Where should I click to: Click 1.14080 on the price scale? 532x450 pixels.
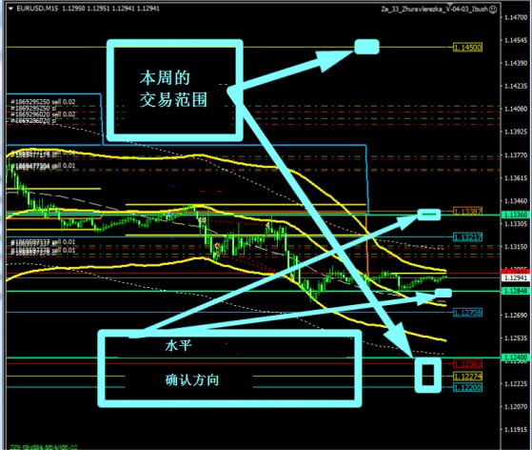(x=516, y=109)
